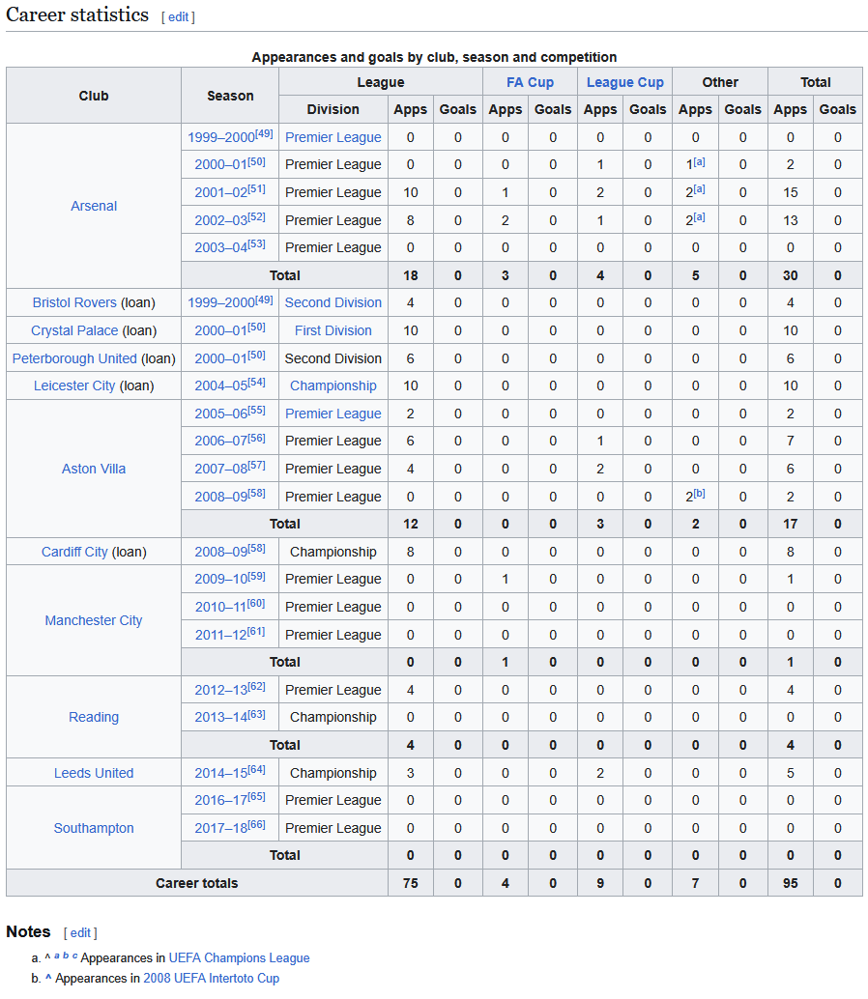Viewport: 868px width, 999px height.
Task: Select career total apps value 95
Action: (x=791, y=884)
